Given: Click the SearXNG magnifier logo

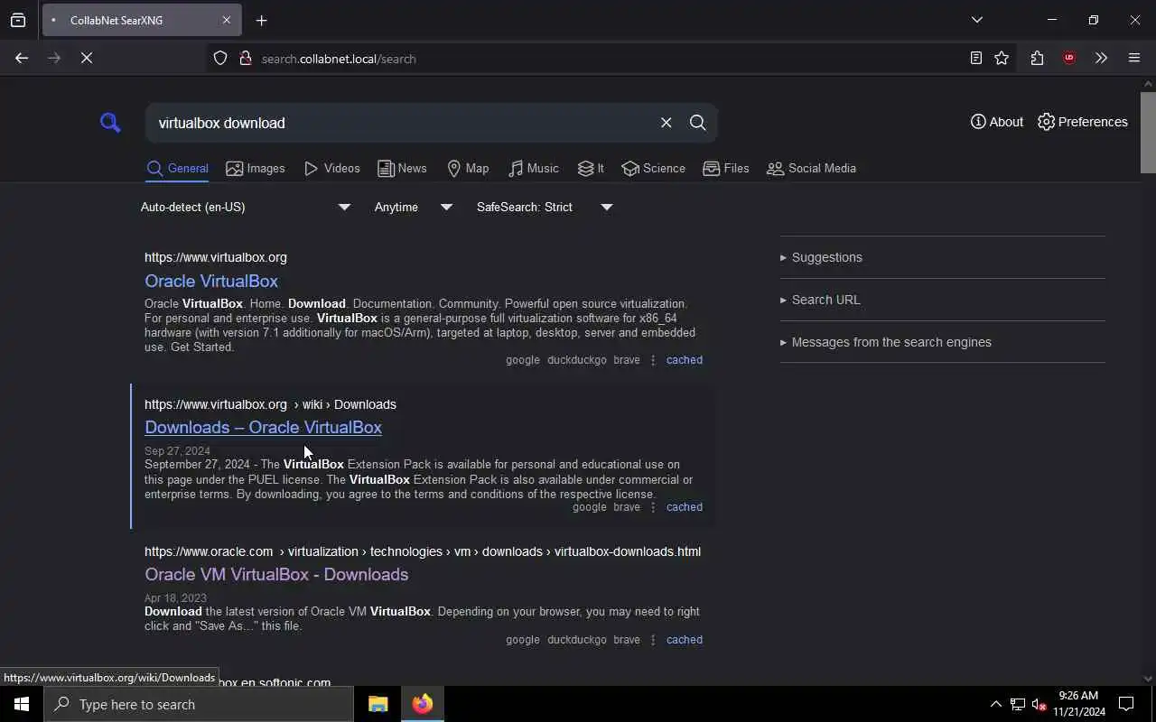Looking at the screenshot, I should [x=110, y=122].
